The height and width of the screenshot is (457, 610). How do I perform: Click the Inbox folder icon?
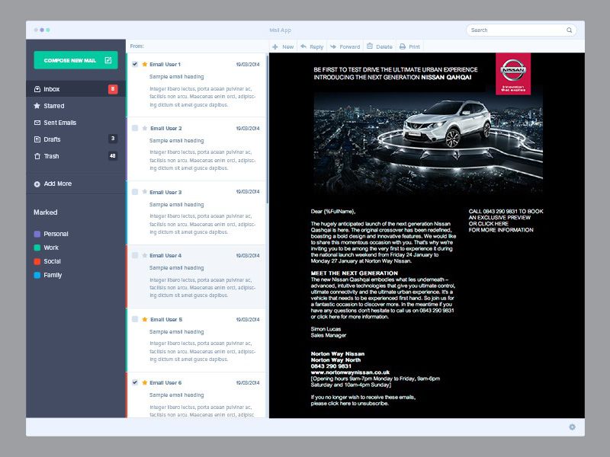(x=37, y=89)
